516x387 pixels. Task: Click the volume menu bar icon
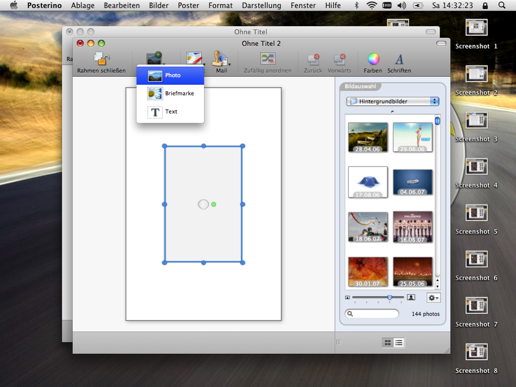point(401,5)
